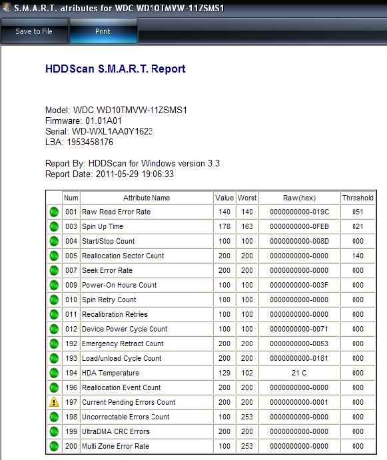Viewport: 387px width, 460px height.
Task: Click the Firmware 01.01A01 line
Action: (x=83, y=121)
